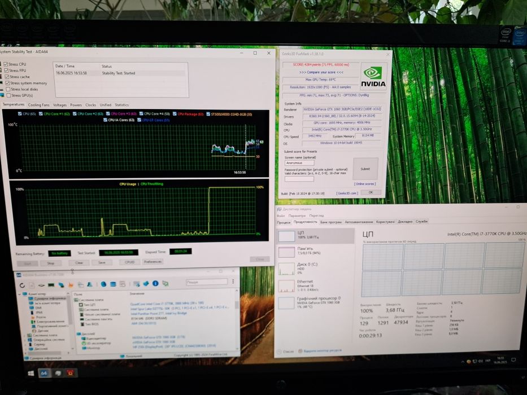
Task: Expand the Дисплей tree node in AIDA64
Action: coord(26,349)
